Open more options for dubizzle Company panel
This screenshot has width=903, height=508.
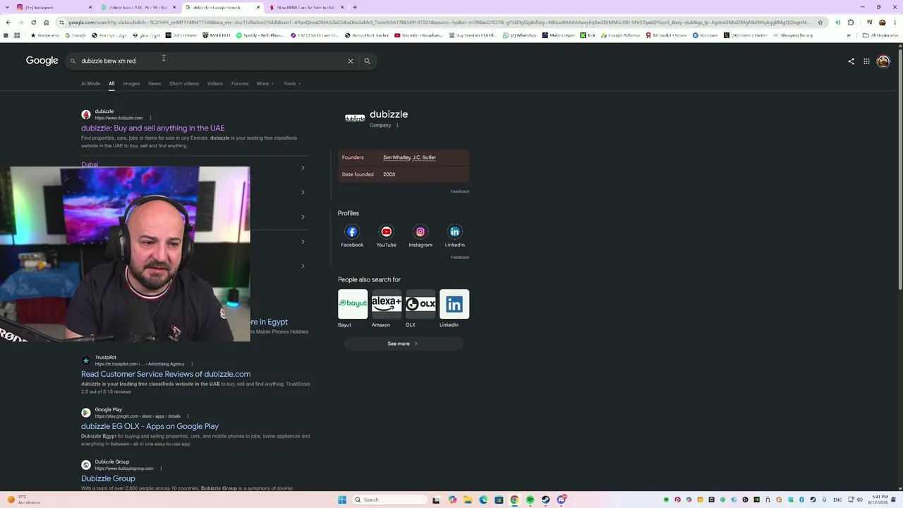coord(397,126)
